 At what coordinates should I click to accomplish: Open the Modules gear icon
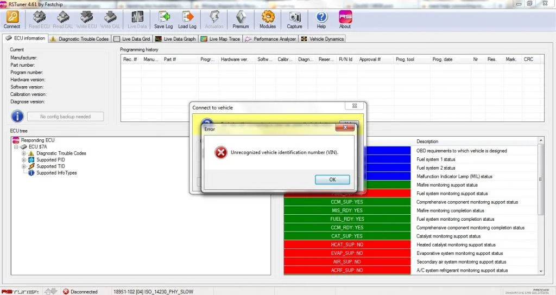[268, 17]
